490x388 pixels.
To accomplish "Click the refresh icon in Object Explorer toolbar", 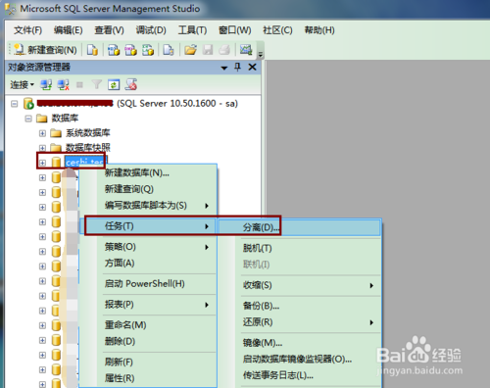I will coord(114,85).
